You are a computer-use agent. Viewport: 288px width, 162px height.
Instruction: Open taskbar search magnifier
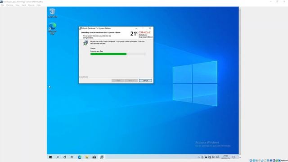tap(58, 157)
